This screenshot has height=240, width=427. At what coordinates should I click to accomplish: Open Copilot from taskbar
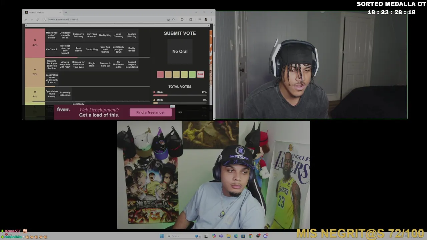click(214, 236)
